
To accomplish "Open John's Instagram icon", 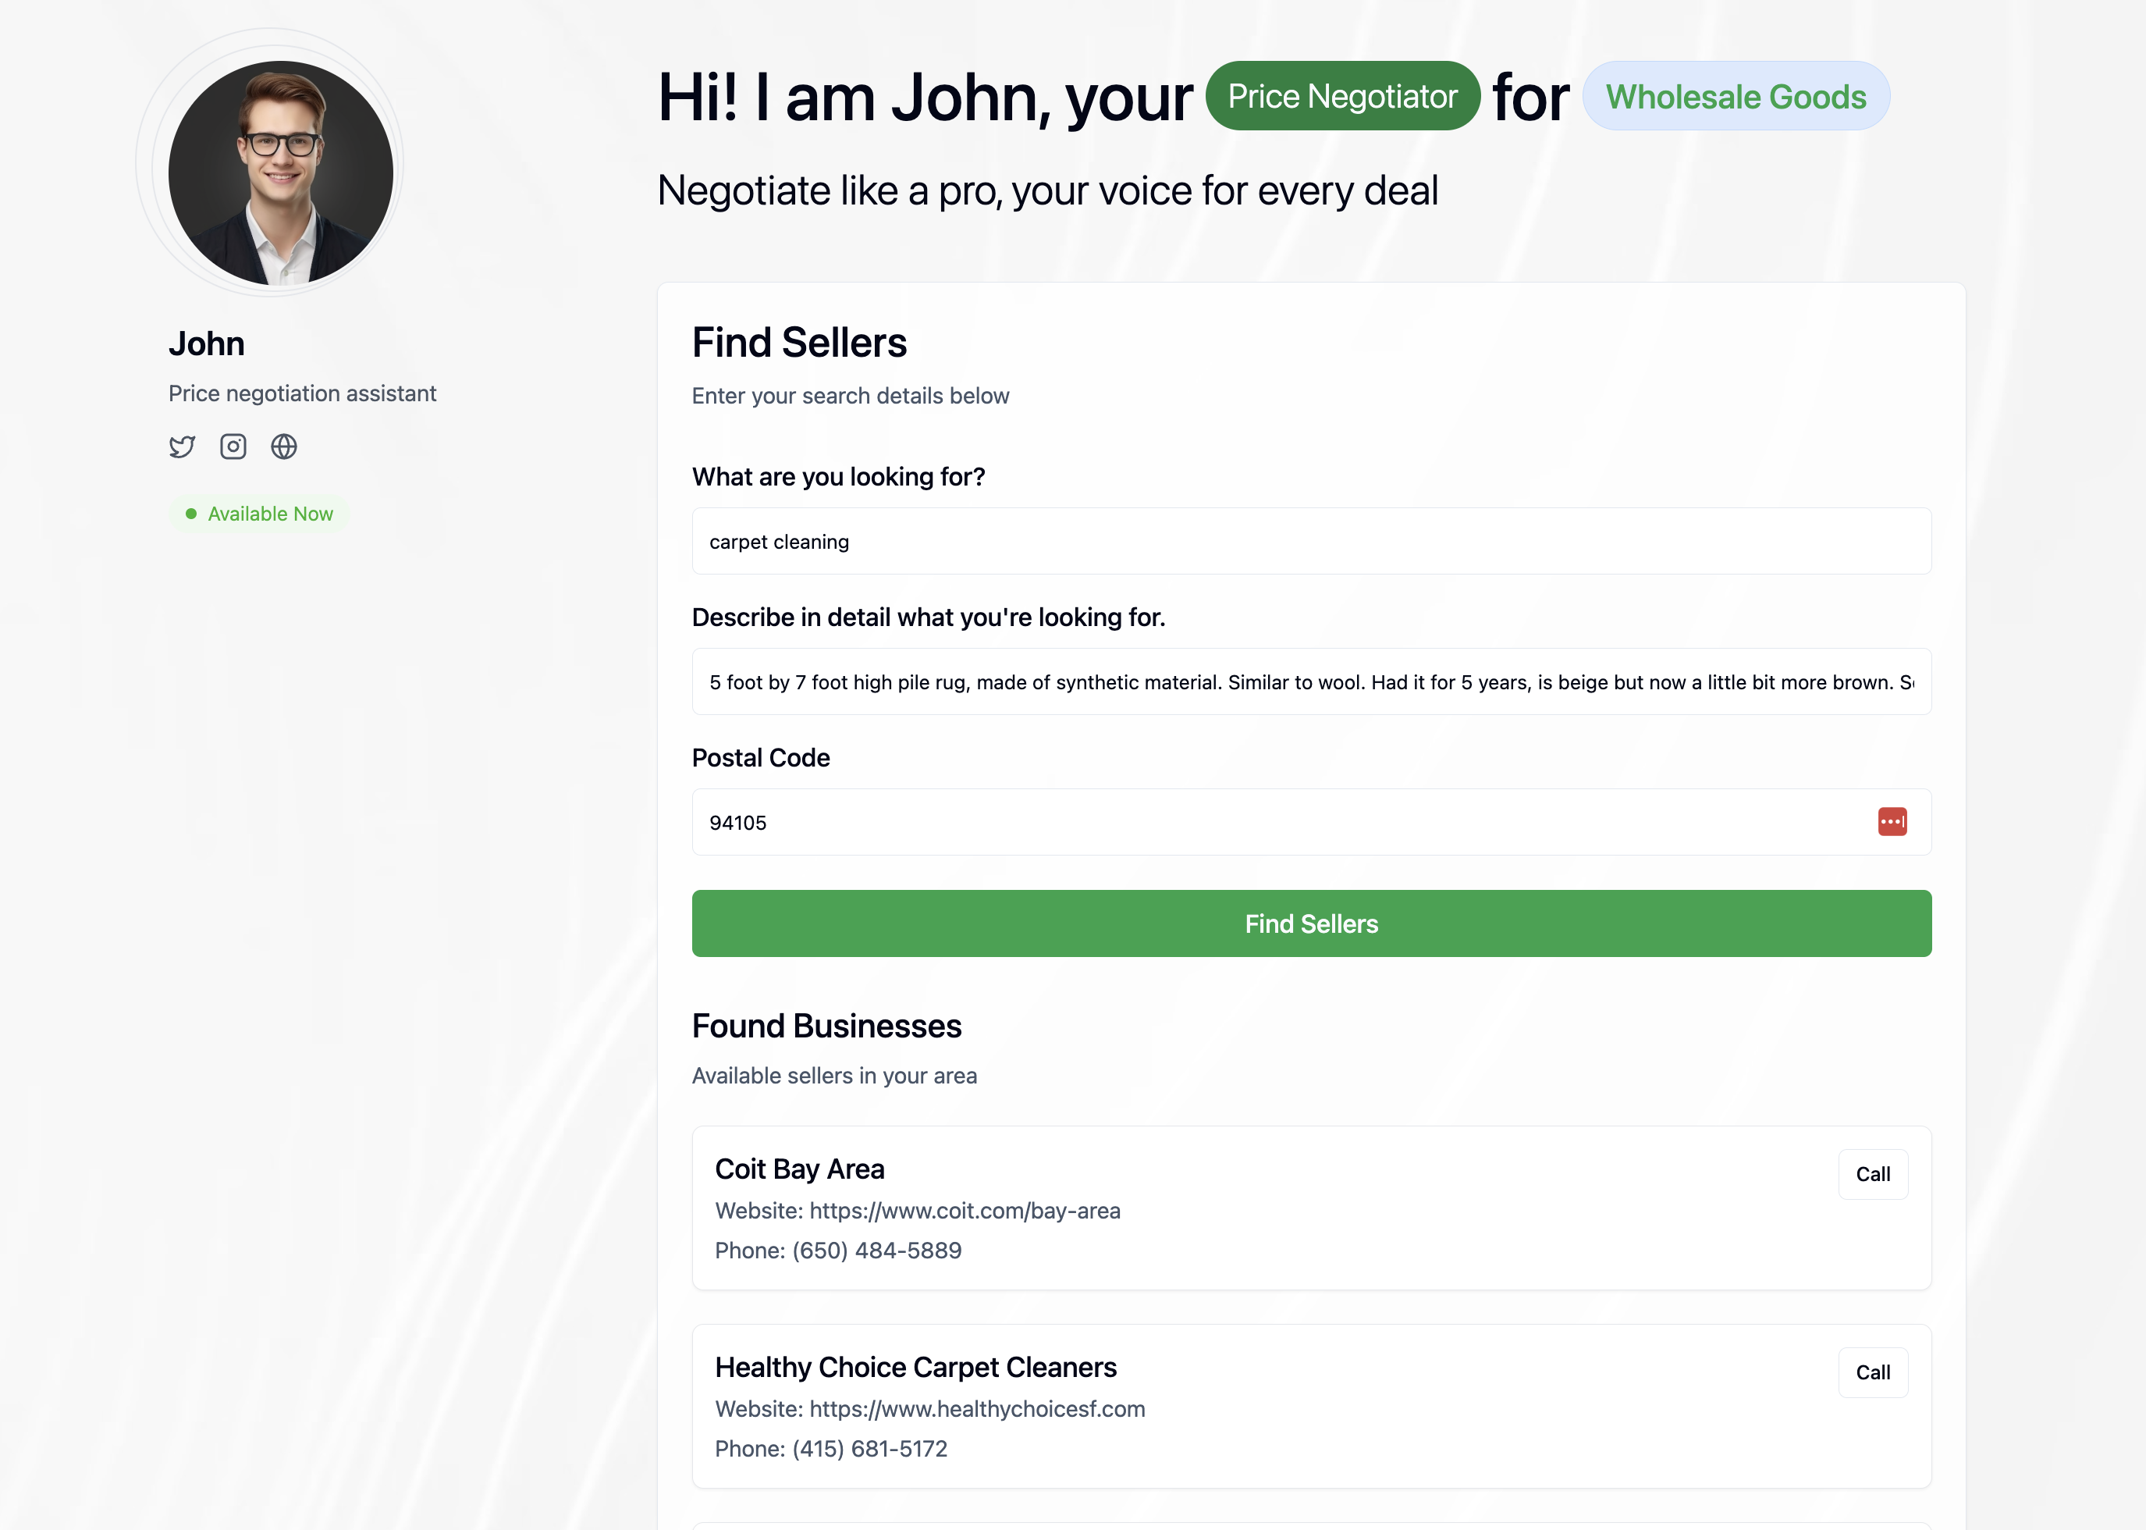I will [233, 447].
